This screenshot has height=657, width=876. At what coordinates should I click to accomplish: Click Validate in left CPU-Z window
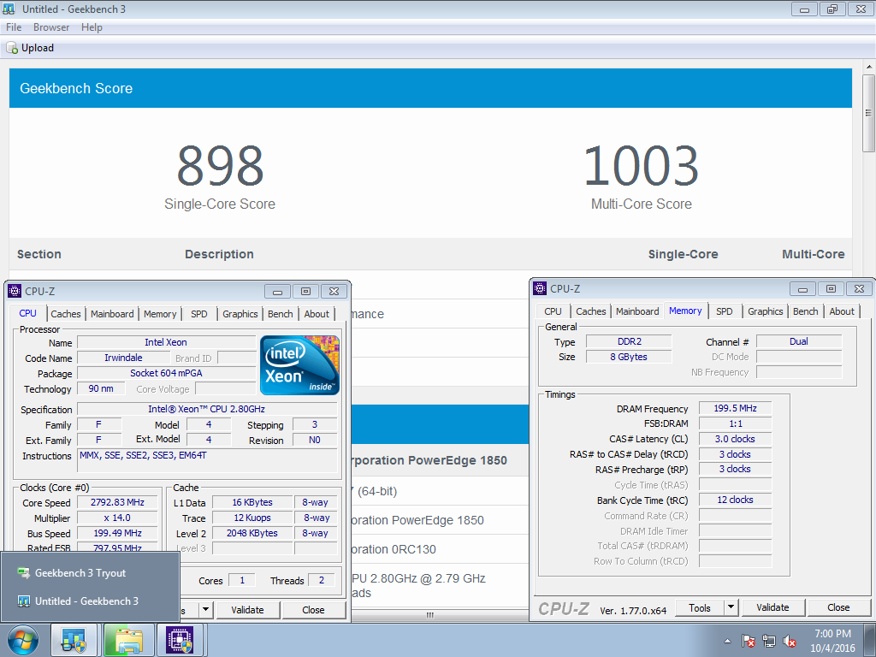[x=247, y=610]
